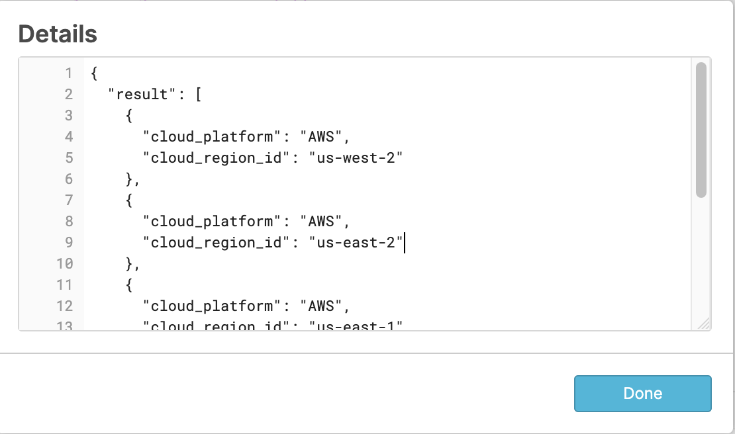Click the opening brace on line 1
The width and height of the screenshot is (735, 434).
tap(93, 73)
